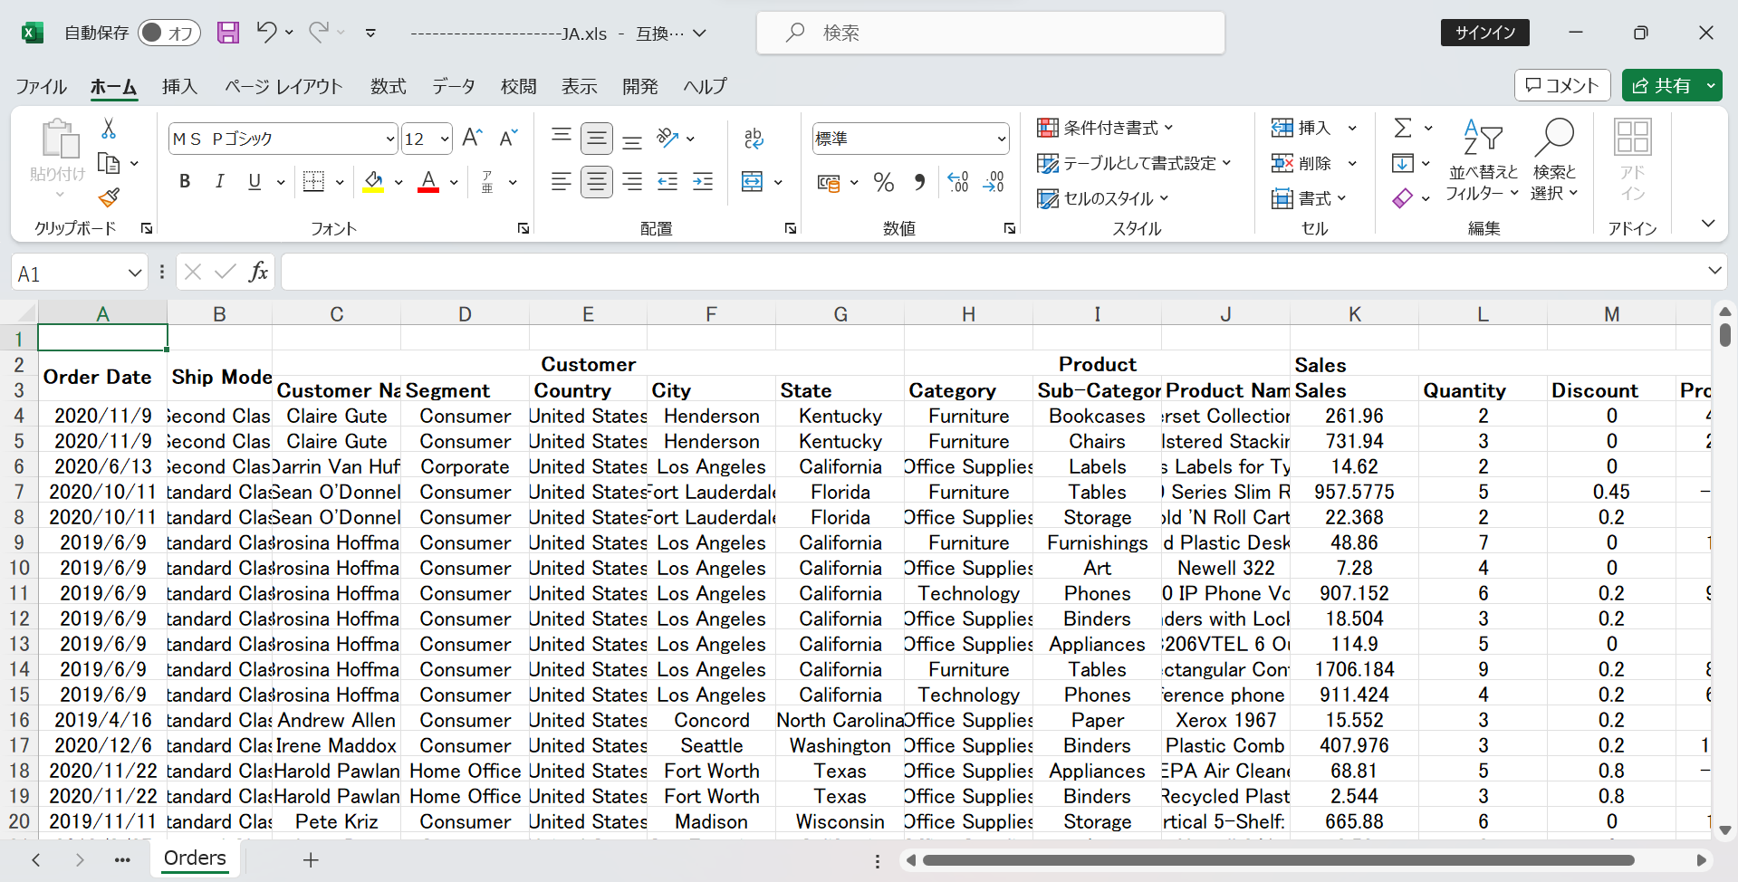The image size is (1738, 882).
Task: Switch to the 挿入 tab
Action: click(x=179, y=86)
